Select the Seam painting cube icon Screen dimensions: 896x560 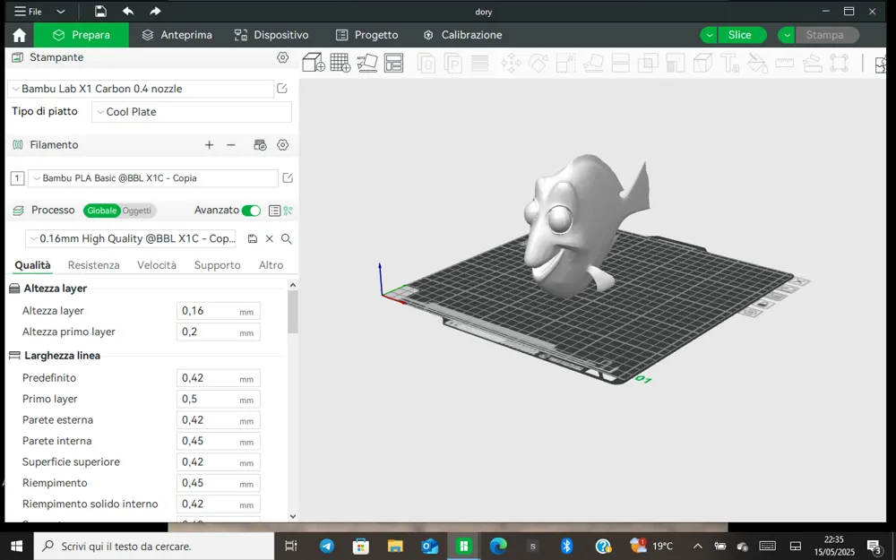702,63
